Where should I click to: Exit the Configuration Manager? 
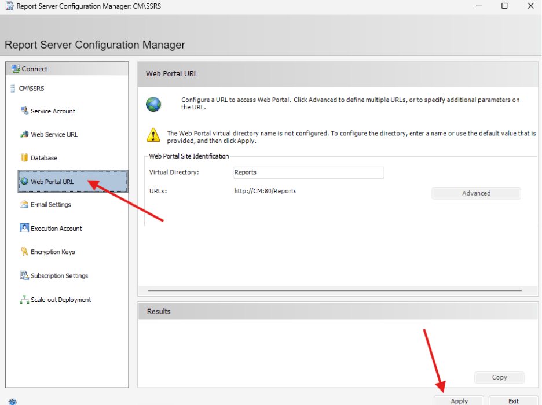513,400
